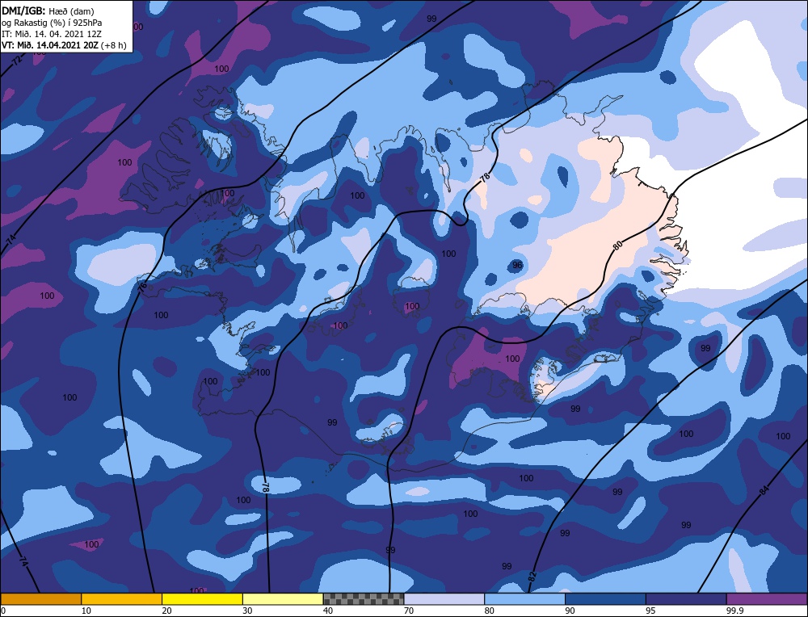Screen dimensions: 808x617
Task: Click the medium blue 90–95 legend swatch
Action: click(x=605, y=598)
